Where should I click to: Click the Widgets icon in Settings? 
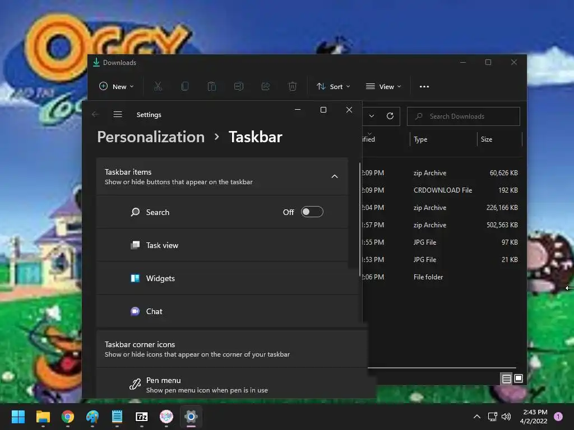135,278
